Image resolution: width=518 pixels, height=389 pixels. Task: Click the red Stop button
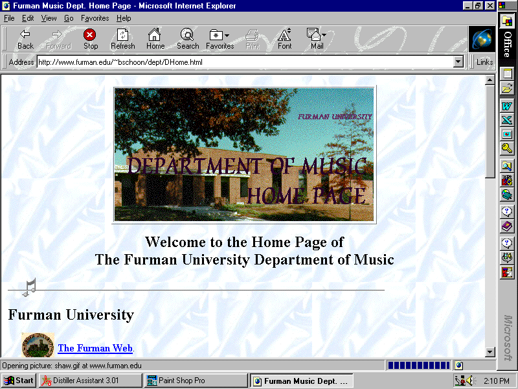point(90,40)
